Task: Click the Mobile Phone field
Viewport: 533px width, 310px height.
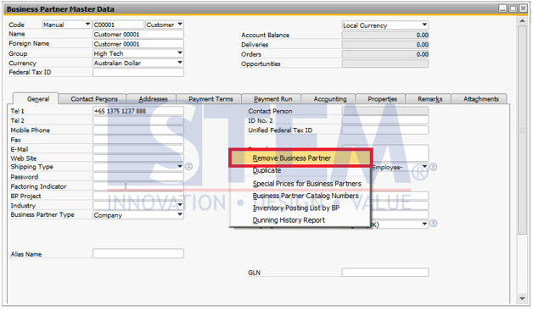Action: [138, 130]
